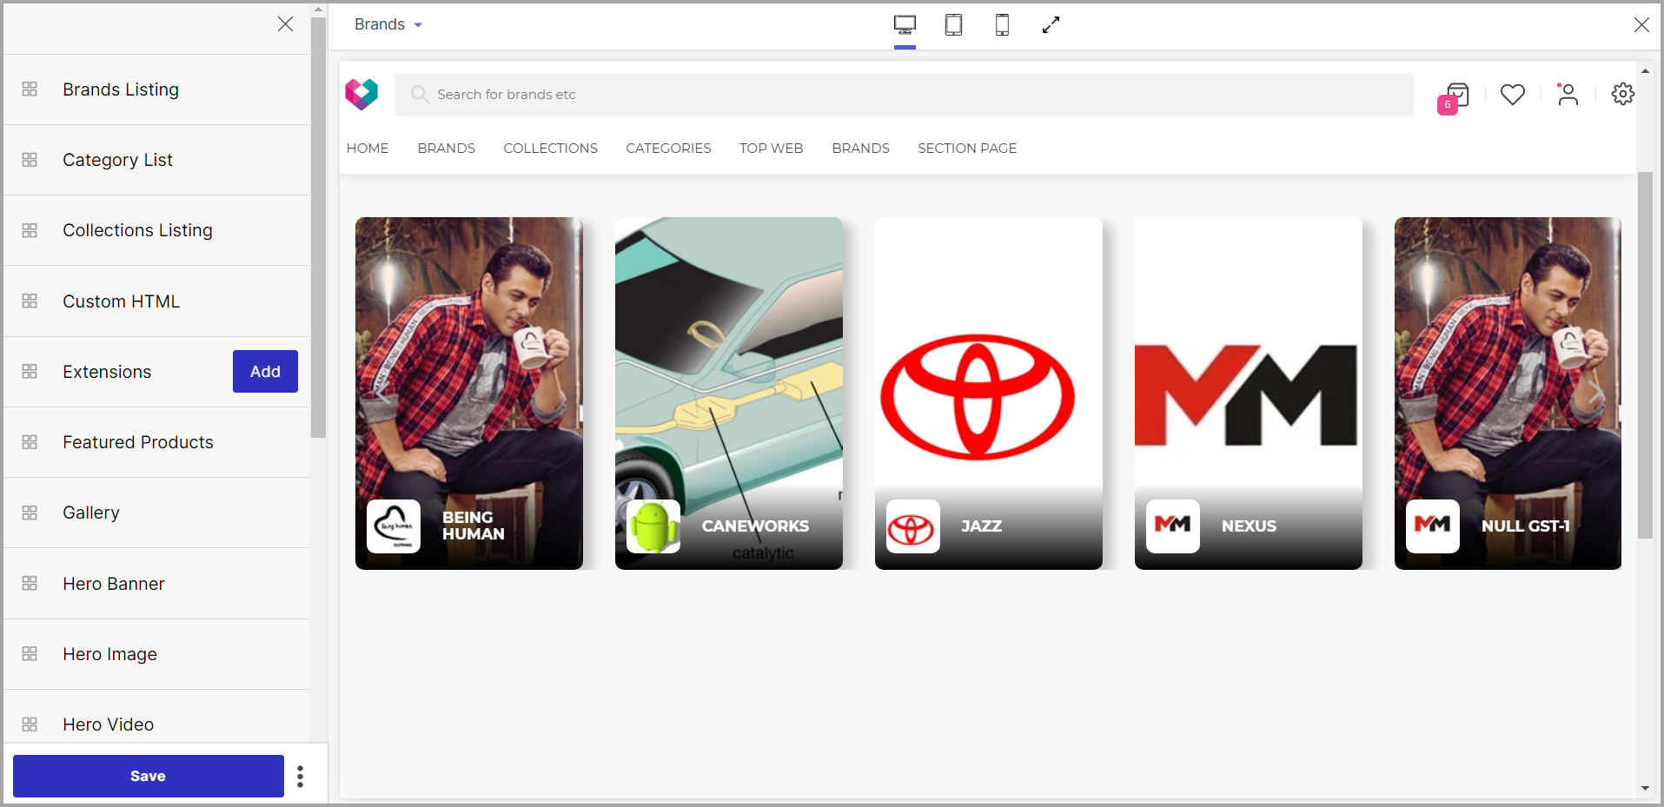Select Brands Listing section

tap(156, 89)
